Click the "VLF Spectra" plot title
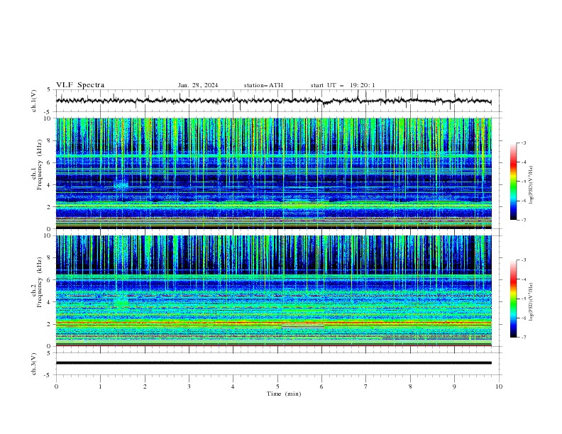 click(x=80, y=85)
